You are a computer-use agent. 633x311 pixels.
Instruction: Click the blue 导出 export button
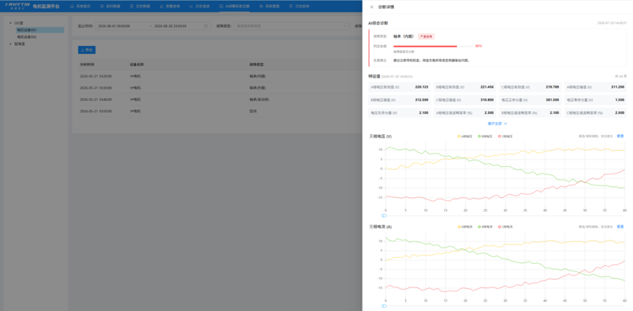pos(87,50)
